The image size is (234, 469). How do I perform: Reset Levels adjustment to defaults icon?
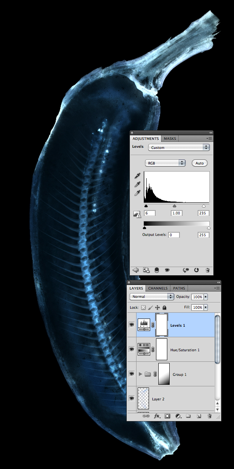pyautogui.click(x=197, y=270)
